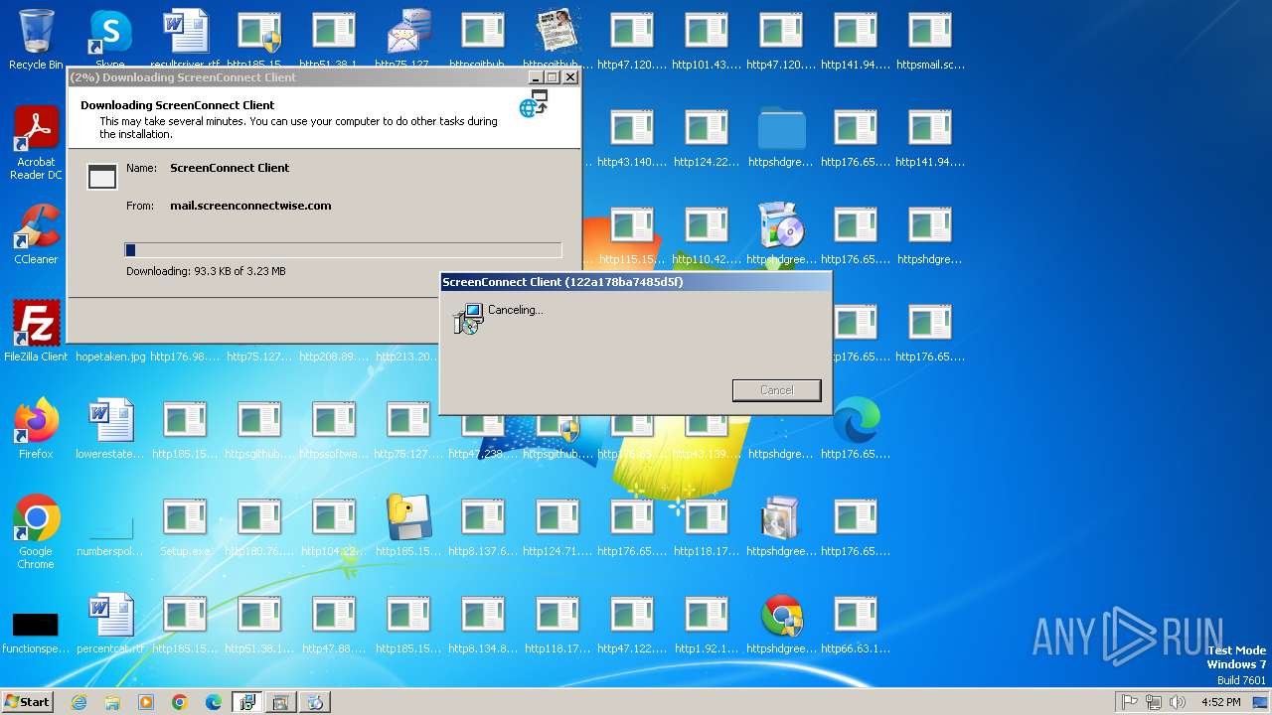1272x715 pixels.
Task: Select the http180.76... desktop icon
Action: (x=259, y=525)
